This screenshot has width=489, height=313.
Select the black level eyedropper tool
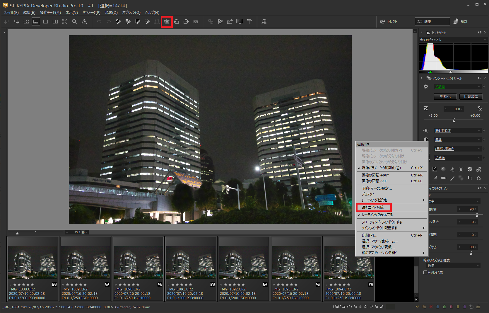(138, 22)
